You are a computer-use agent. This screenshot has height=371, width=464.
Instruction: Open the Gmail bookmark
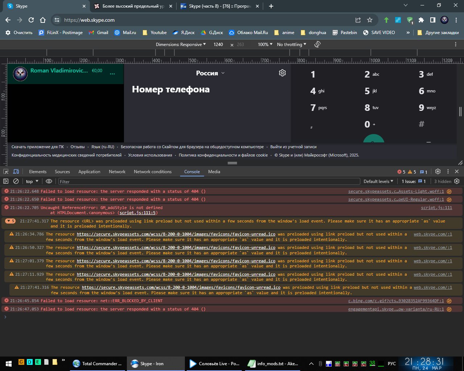(x=98, y=32)
